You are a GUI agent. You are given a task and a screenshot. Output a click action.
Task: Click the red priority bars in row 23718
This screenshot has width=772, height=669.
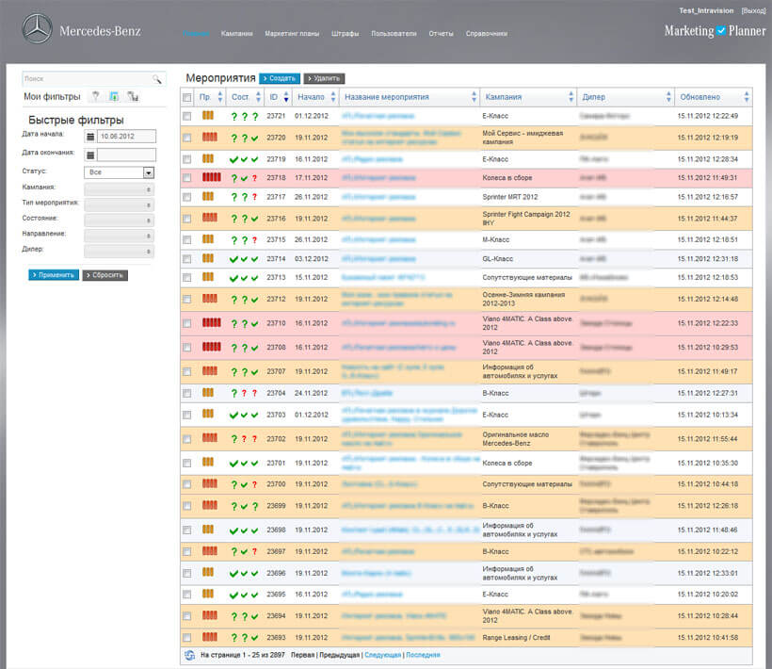pyautogui.click(x=212, y=177)
